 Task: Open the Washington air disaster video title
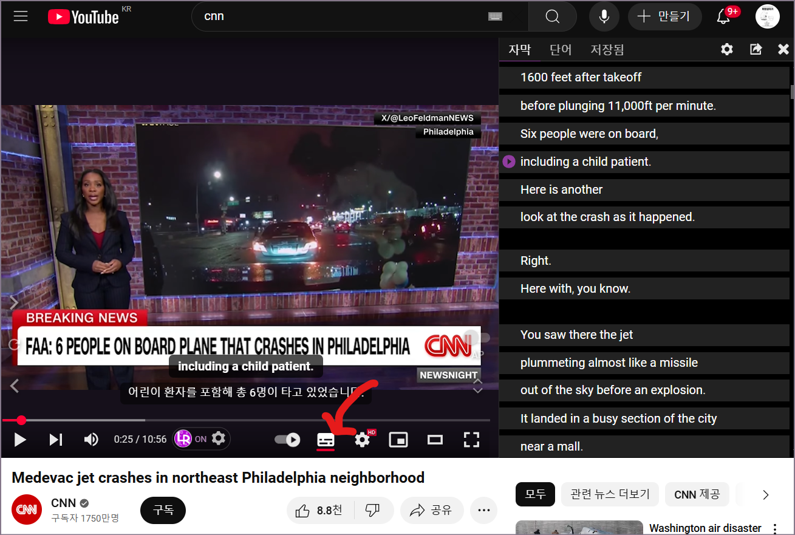pos(705,528)
